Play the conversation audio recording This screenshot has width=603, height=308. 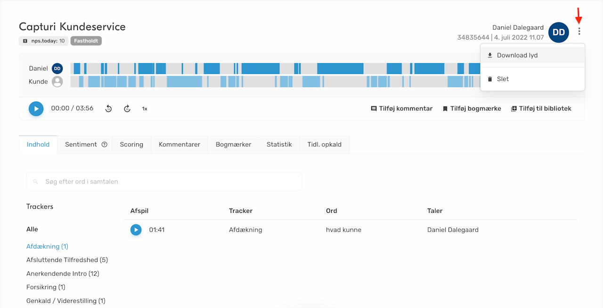click(36, 109)
